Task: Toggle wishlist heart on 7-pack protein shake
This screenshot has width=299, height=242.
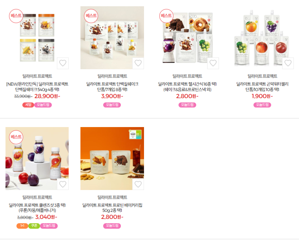Action: pos(138,63)
